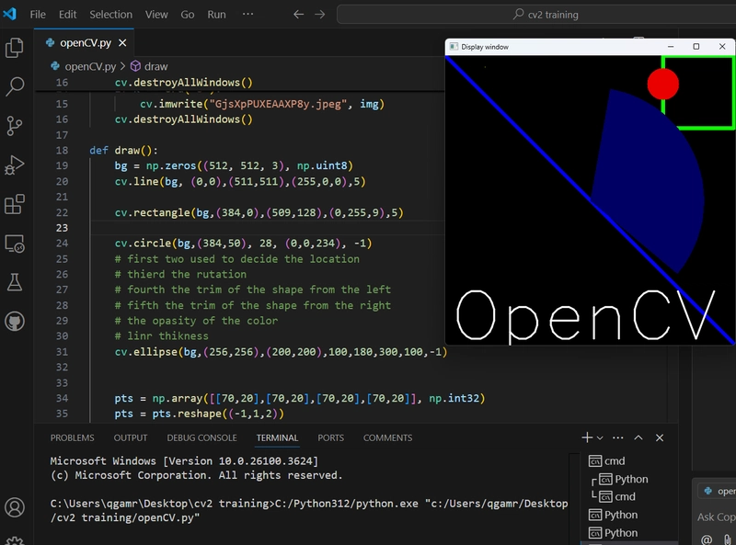This screenshot has height=545, width=736.
Task: Open the Run and Debug view
Action: click(15, 165)
